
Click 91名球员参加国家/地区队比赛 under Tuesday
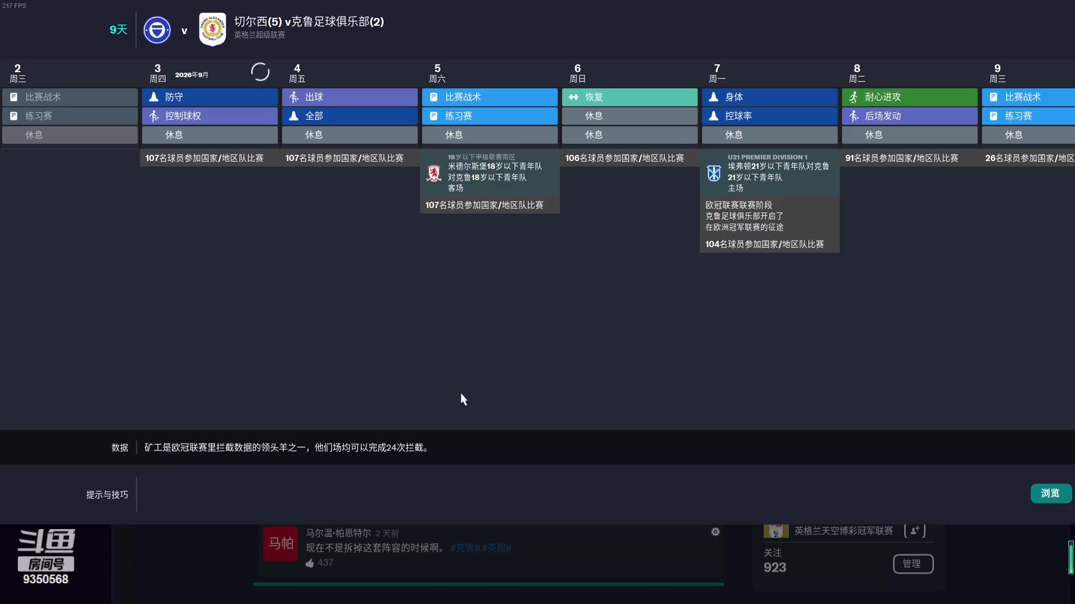coord(901,158)
